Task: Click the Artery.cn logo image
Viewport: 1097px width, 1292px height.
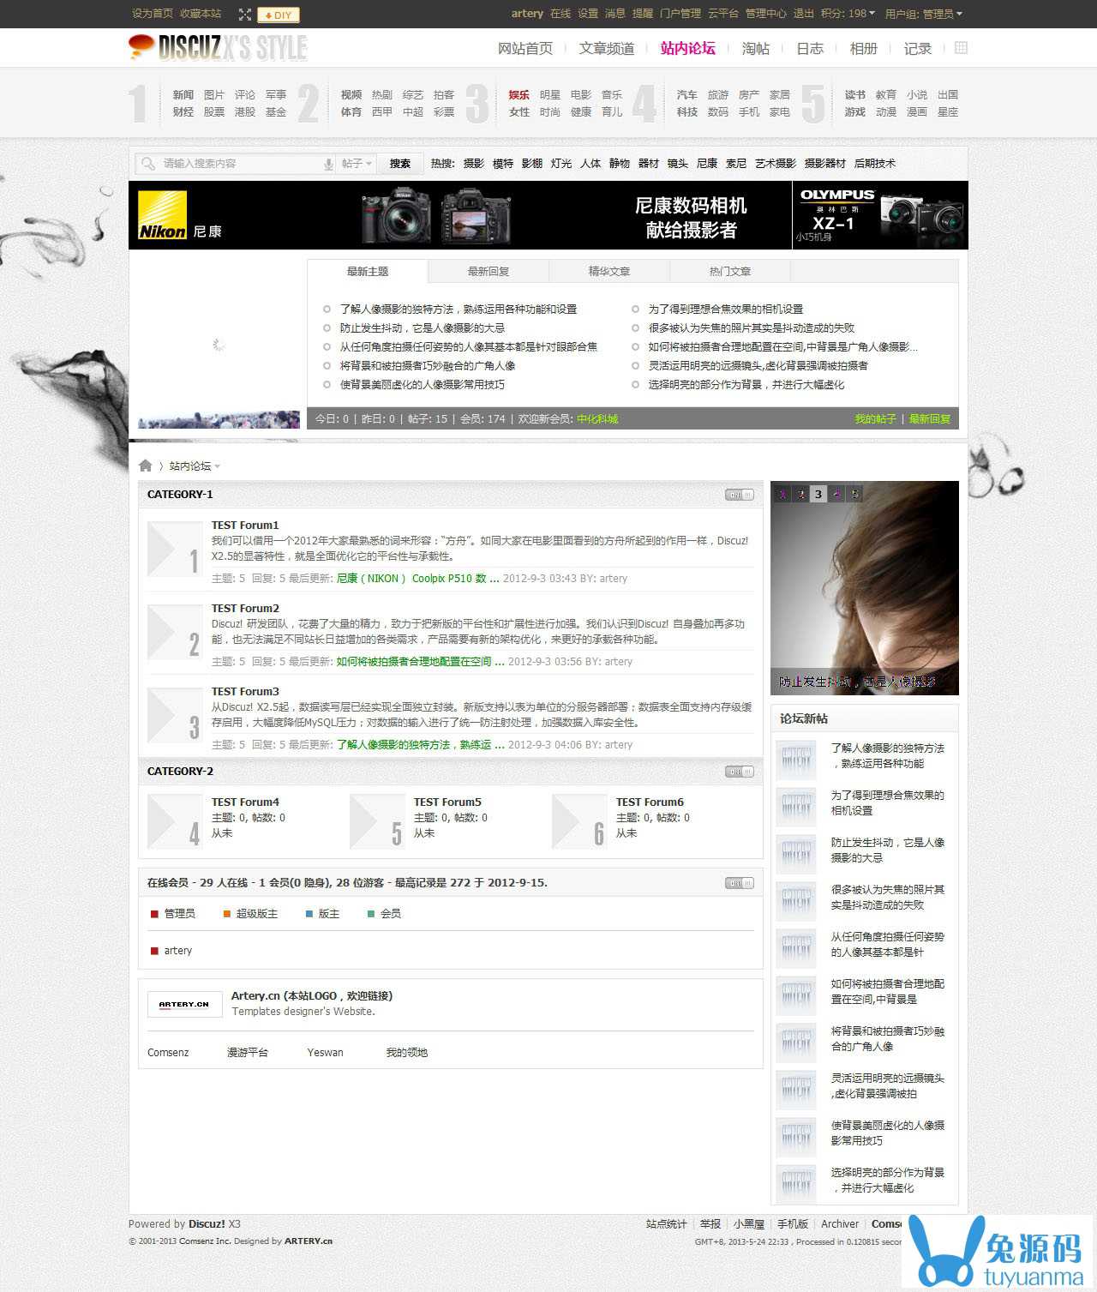Action: point(184,1004)
